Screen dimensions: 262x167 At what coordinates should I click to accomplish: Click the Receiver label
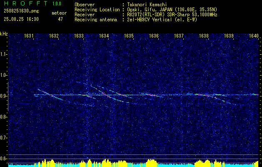click(85, 15)
